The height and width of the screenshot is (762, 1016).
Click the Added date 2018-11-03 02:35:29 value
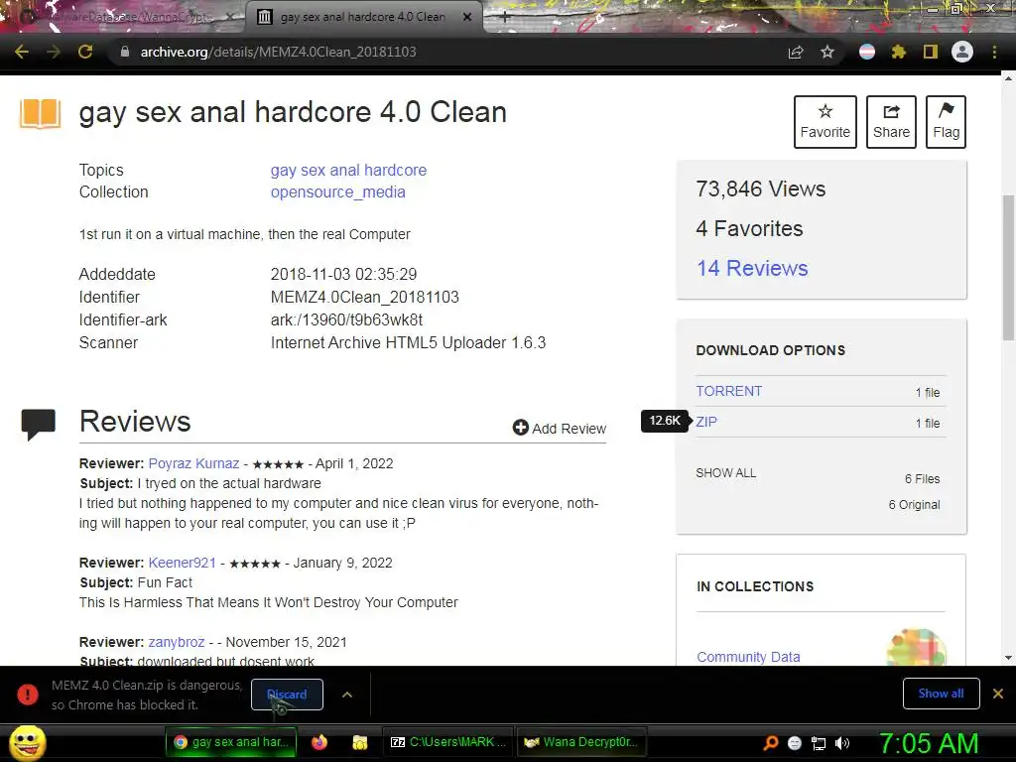tap(343, 275)
